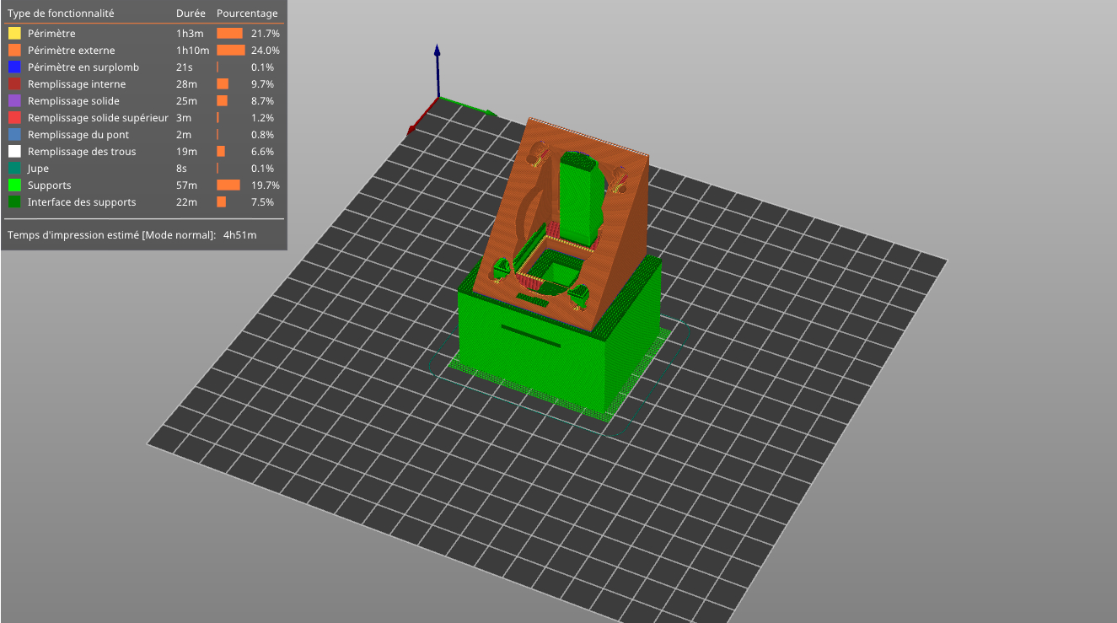Toggle the Périmètre externe legend label
Image resolution: width=1117 pixels, height=623 pixels.
(x=71, y=51)
